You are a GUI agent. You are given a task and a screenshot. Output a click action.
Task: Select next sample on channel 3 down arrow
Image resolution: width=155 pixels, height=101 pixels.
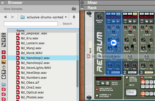[x=142, y=23]
